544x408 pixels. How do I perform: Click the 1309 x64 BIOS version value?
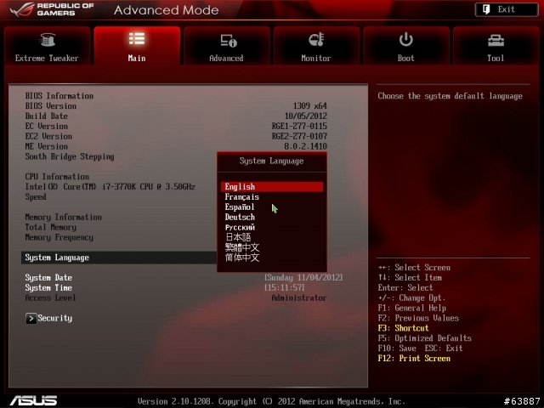point(310,105)
